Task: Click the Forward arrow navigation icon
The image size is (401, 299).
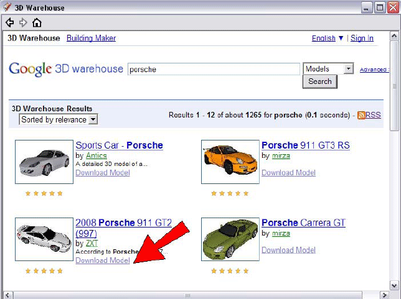Action: coord(23,22)
